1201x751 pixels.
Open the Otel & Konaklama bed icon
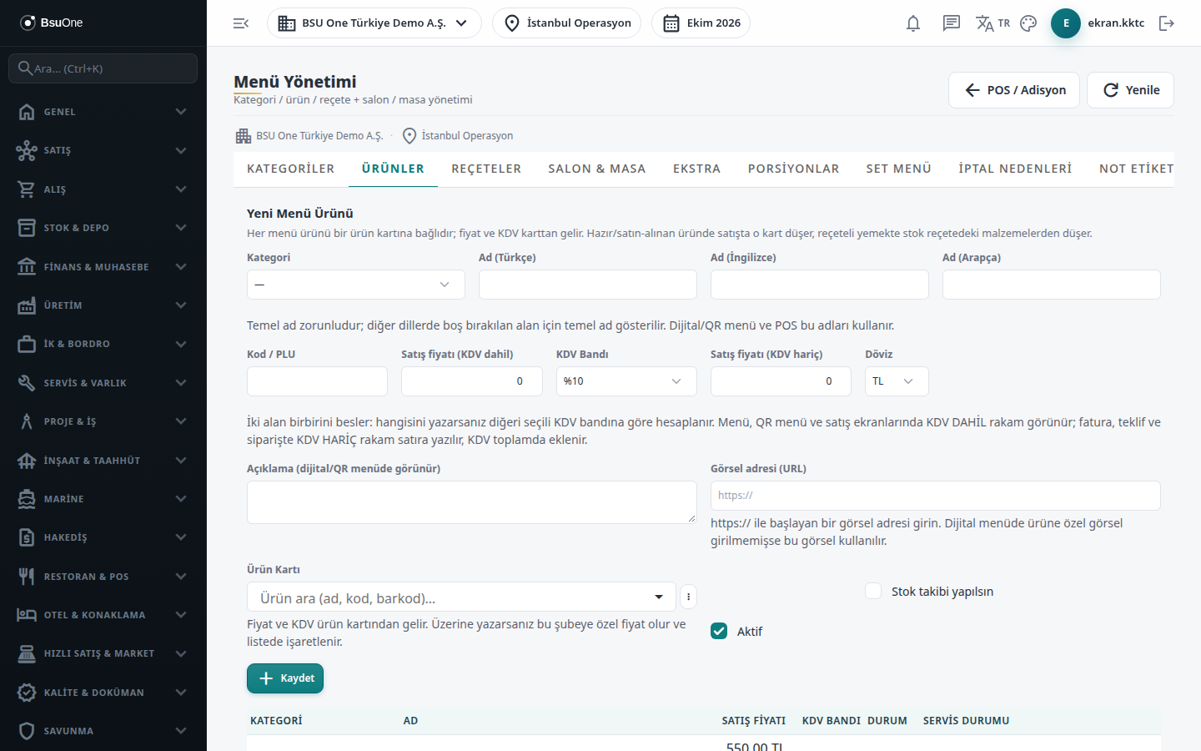click(27, 615)
